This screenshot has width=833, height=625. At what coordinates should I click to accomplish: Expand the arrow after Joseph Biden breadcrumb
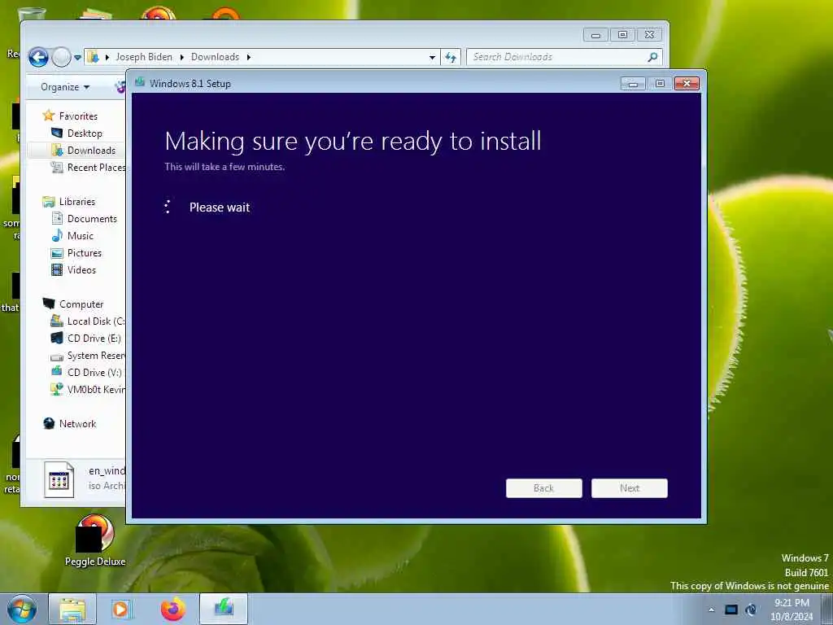pos(181,57)
